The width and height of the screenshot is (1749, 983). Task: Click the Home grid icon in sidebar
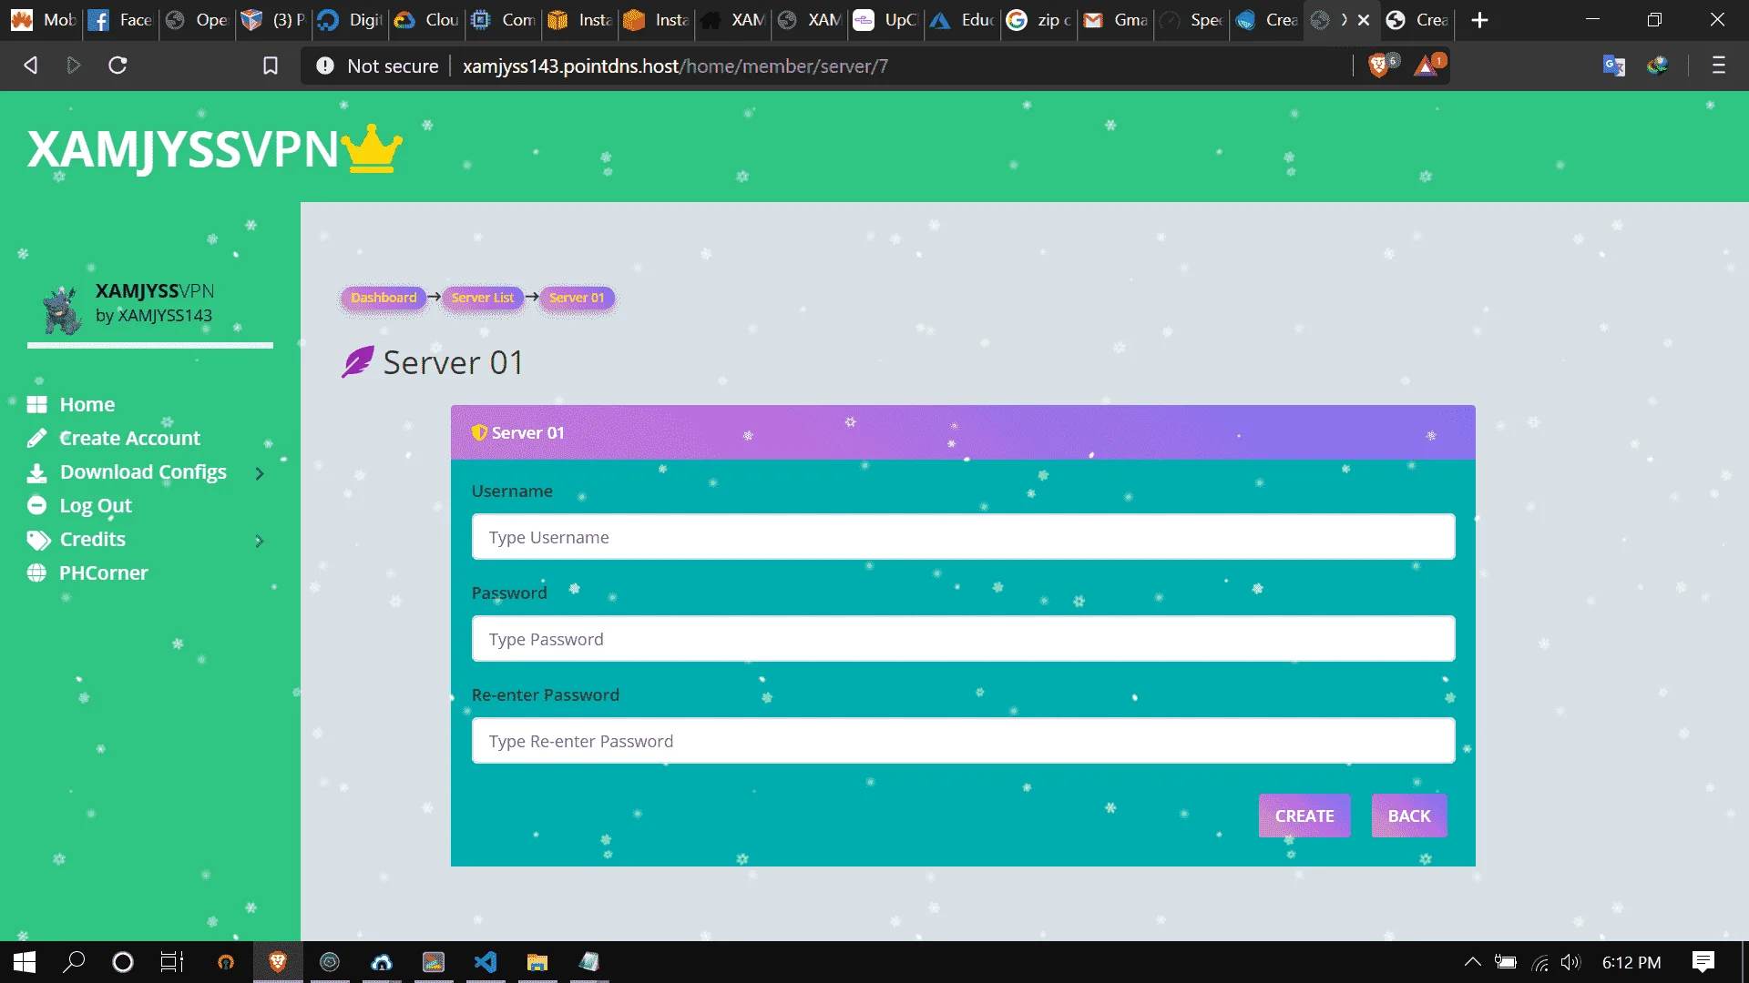[36, 405]
